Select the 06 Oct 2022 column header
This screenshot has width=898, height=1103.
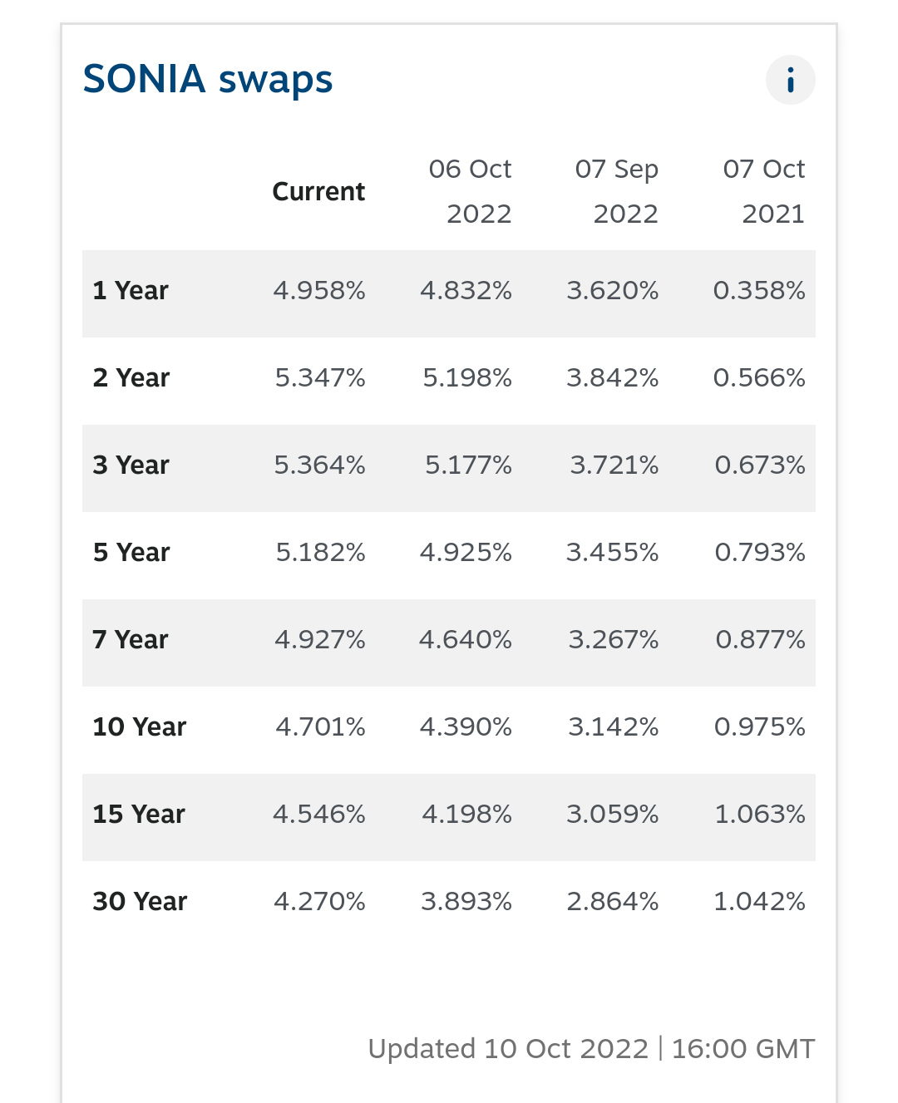tap(470, 191)
